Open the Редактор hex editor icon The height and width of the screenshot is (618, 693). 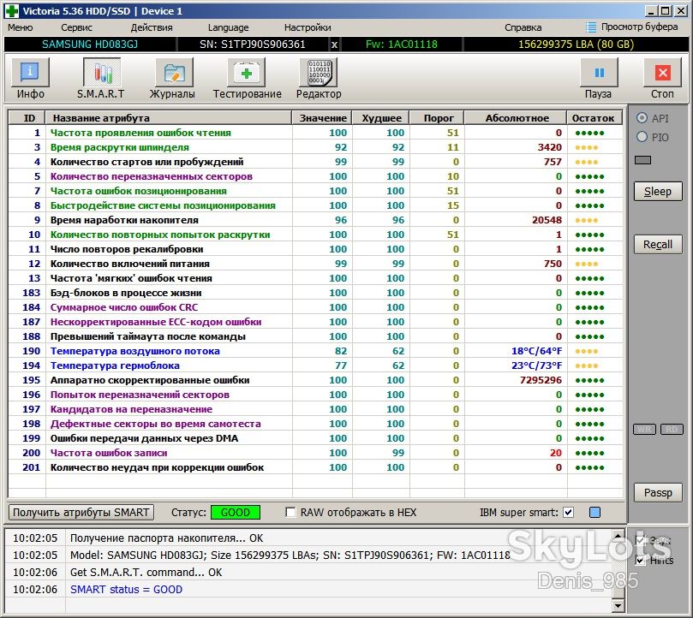(x=319, y=73)
